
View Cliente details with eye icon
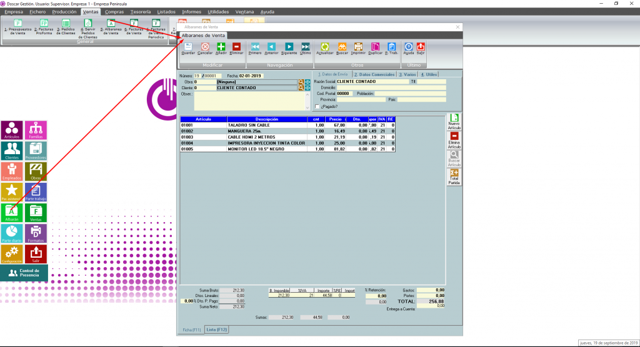(x=307, y=87)
